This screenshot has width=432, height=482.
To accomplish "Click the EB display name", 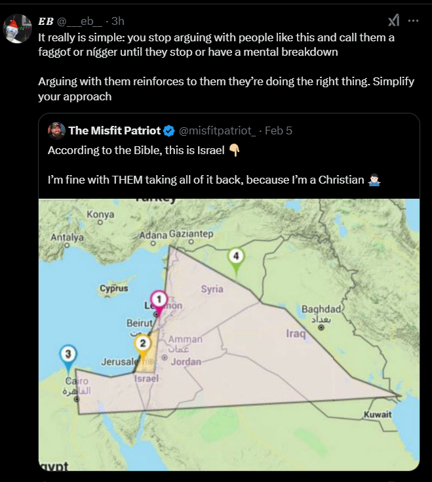I will tap(46, 20).
